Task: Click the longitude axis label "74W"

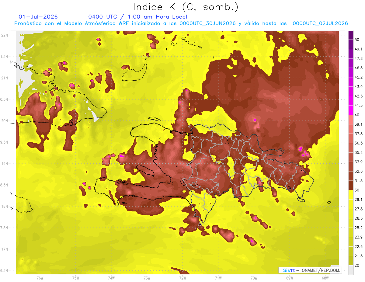Action: tap(111, 278)
